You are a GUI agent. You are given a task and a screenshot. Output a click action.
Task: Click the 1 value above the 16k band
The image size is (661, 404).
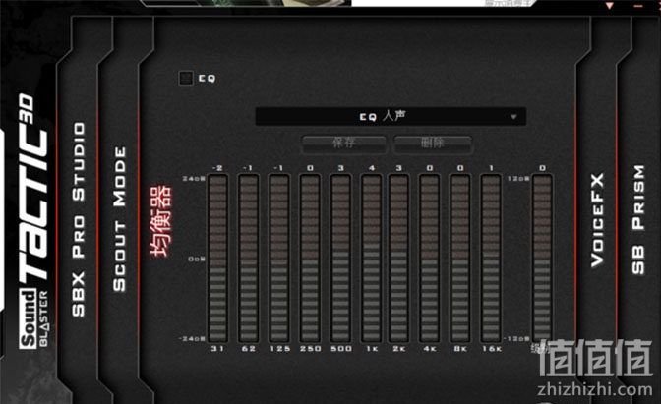(x=491, y=168)
